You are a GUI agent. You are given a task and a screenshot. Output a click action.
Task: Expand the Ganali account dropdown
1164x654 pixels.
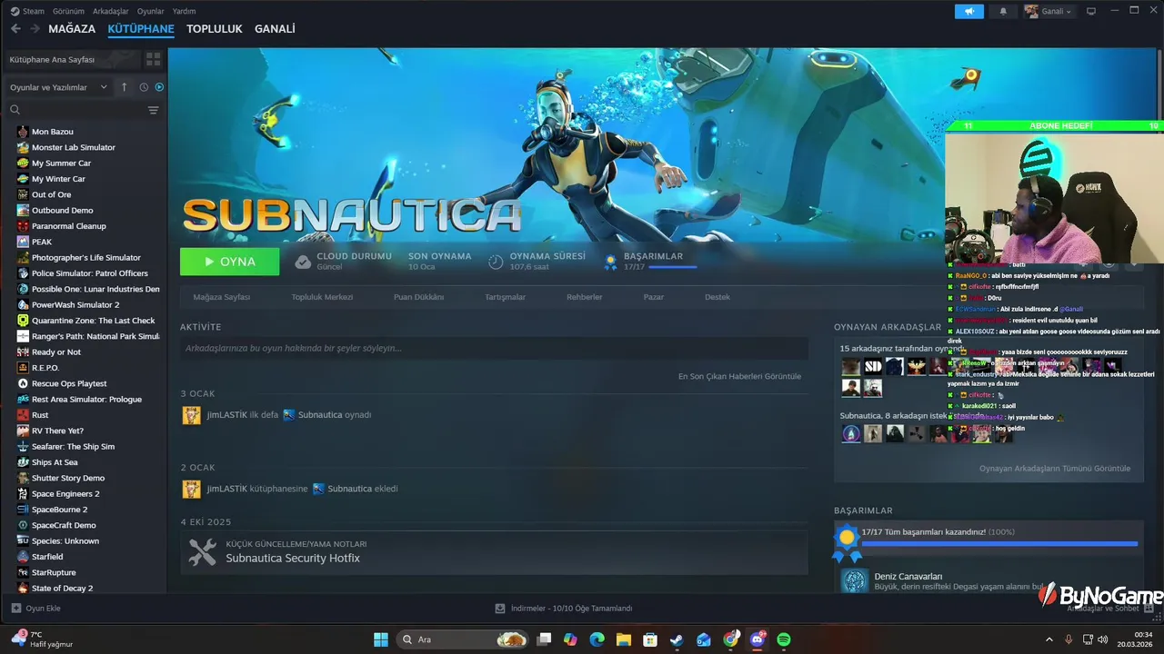1049,11
